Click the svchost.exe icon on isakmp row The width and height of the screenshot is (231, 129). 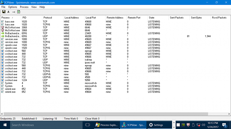click(2, 60)
